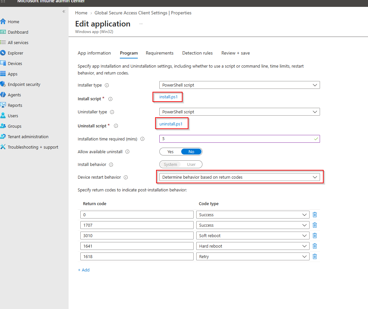The height and width of the screenshot is (309, 368).
Task: Delete the return code 1707 row
Action: pos(315,225)
